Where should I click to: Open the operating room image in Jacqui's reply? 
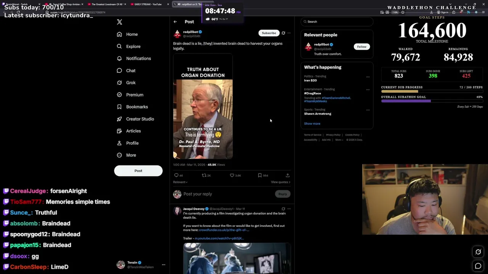pos(237,259)
